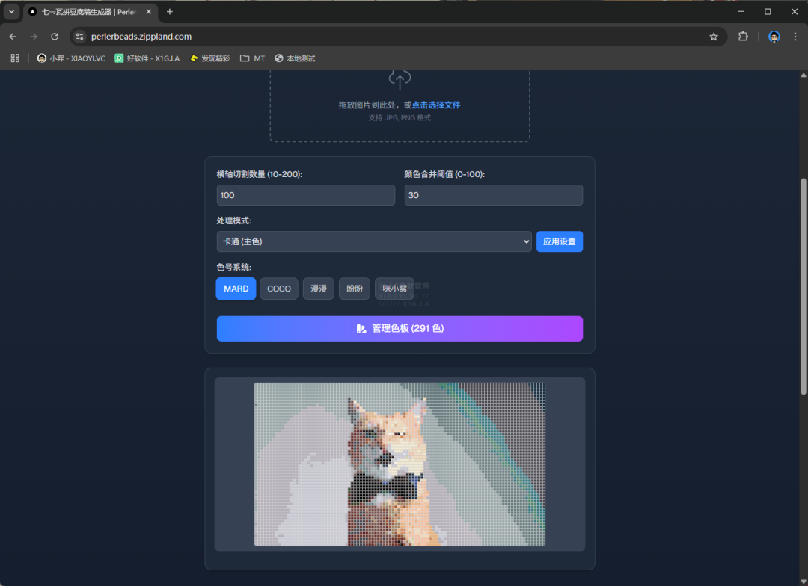808x586 pixels.
Task: Open the tab search dropdown arrow
Action: 11,12
